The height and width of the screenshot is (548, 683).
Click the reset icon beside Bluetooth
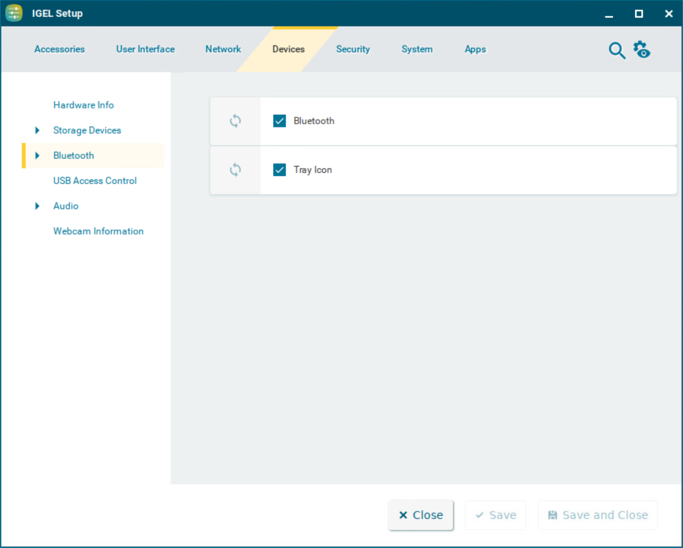235,121
